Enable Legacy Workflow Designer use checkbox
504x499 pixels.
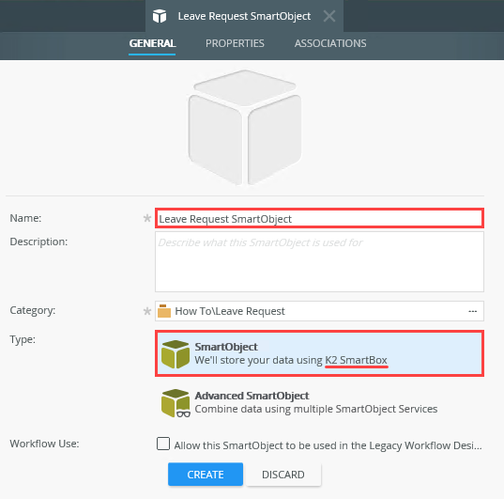(163, 444)
